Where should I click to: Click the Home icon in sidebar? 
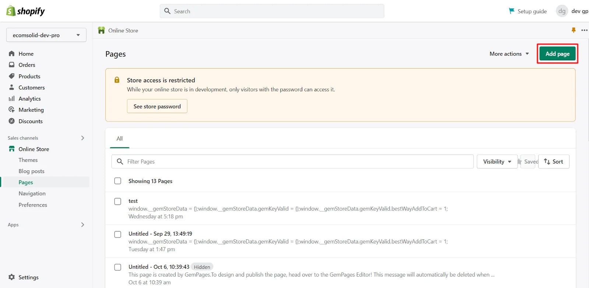coord(12,53)
